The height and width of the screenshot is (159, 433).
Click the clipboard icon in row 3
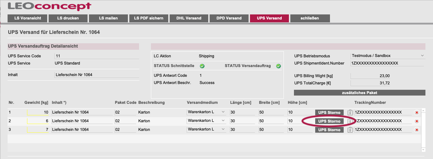(x=350, y=130)
